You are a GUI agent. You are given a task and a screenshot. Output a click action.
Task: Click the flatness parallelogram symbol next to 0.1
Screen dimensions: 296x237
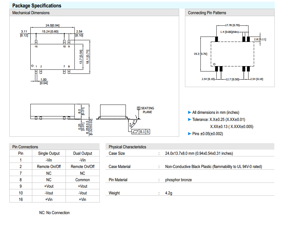(x=135, y=132)
